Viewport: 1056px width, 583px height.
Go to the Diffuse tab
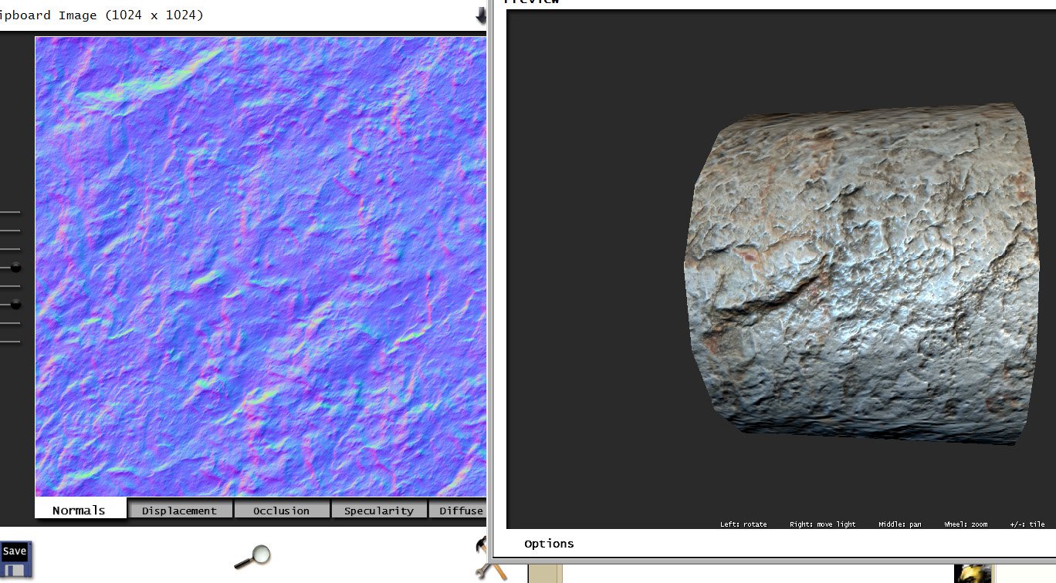461,511
